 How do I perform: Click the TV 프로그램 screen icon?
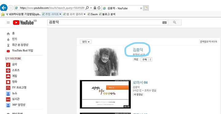[8, 88]
